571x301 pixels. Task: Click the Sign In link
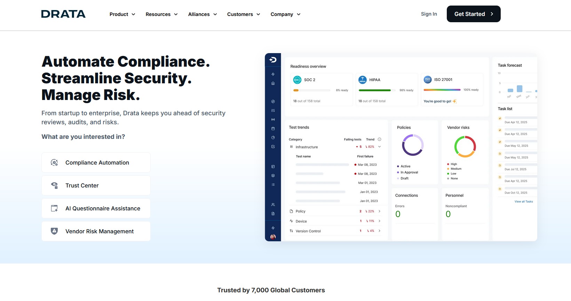(x=429, y=14)
